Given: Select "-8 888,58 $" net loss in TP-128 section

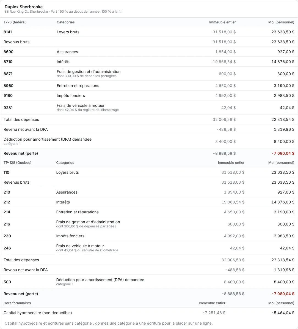Looking at the screenshot, I should [233, 294].
